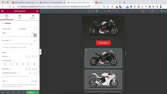Image resolution: width=167 pixels, height=94 pixels.
Task: Click the Width value field
Action: click(34, 37)
